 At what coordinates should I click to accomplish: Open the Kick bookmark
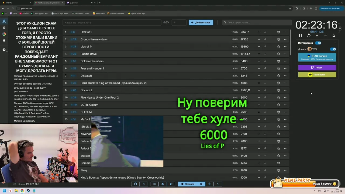pyautogui.click(x=5, y=13)
